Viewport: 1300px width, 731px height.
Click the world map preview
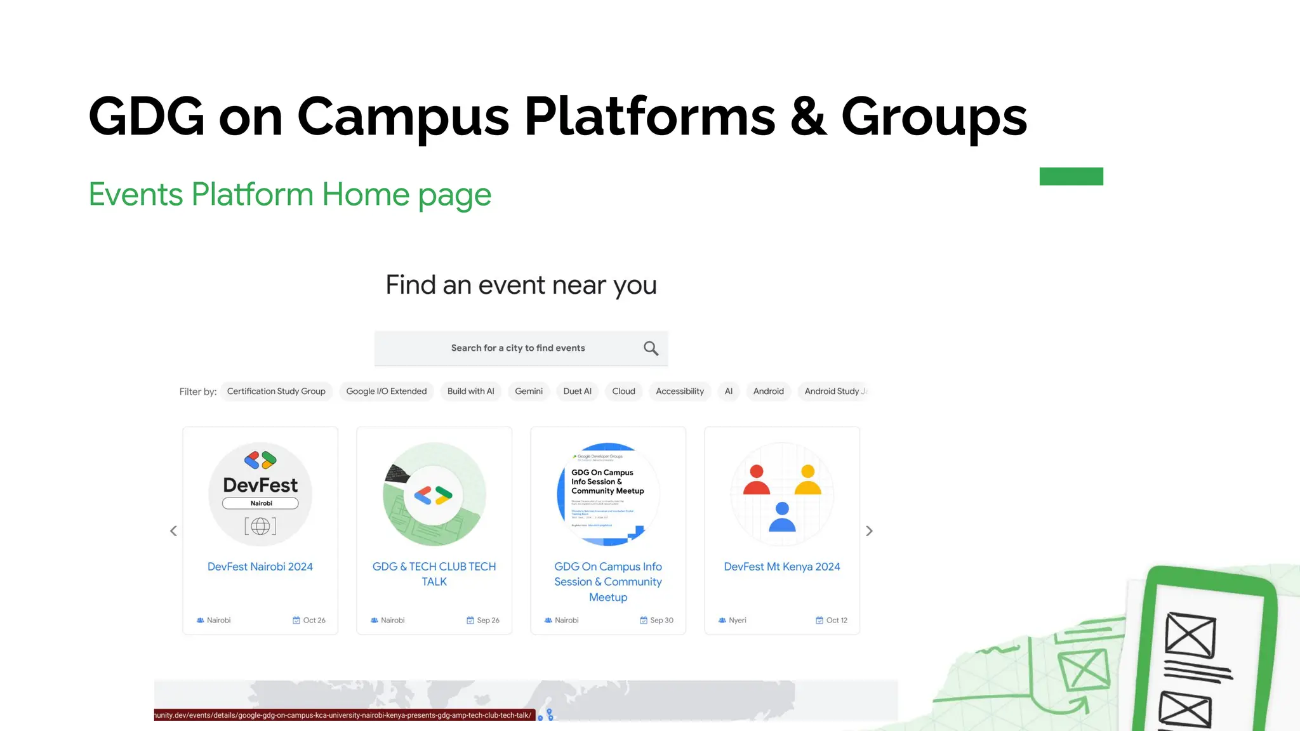(x=526, y=701)
